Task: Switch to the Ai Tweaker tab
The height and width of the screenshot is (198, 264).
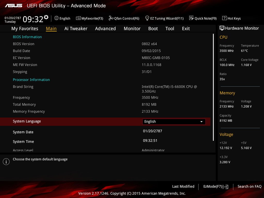Action: click(x=76, y=29)
